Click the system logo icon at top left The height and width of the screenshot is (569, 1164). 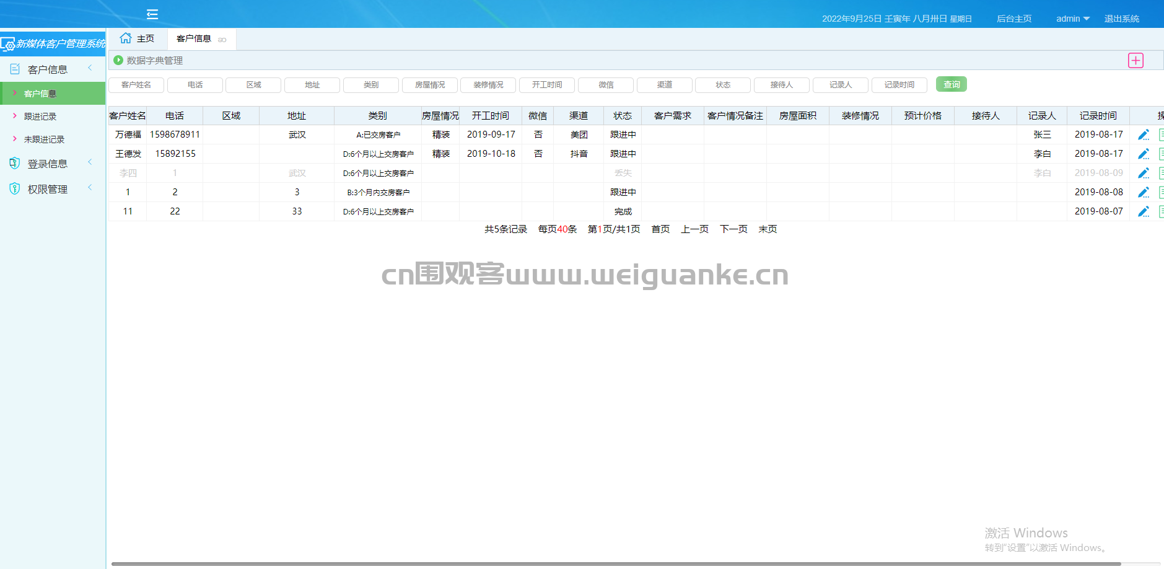point(7,45)
